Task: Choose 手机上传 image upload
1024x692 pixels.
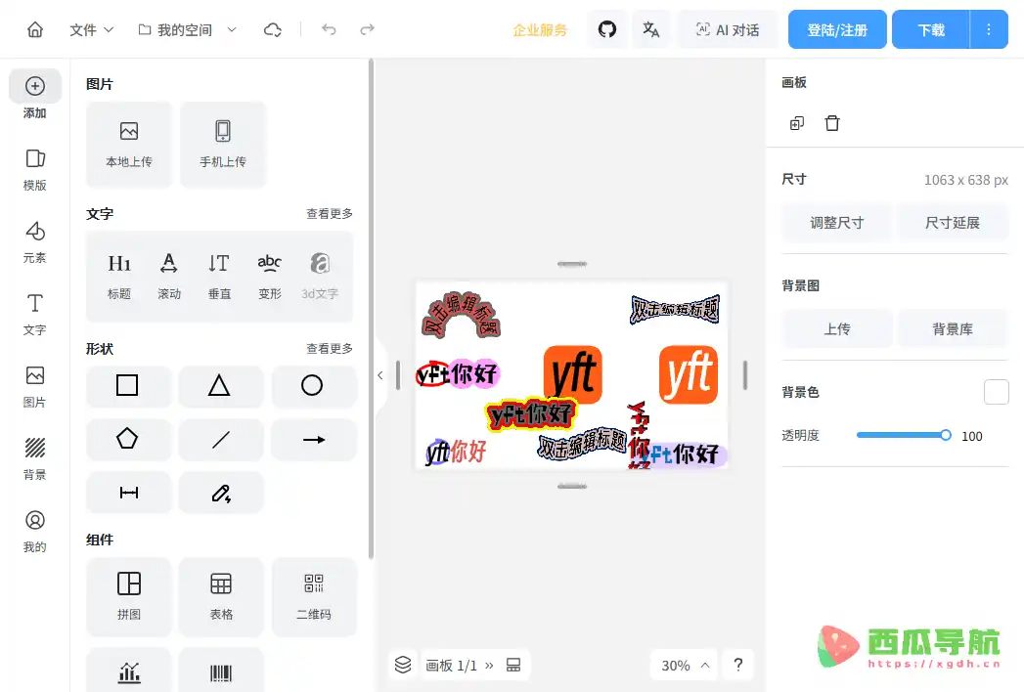Action: [x=223, y=145]
